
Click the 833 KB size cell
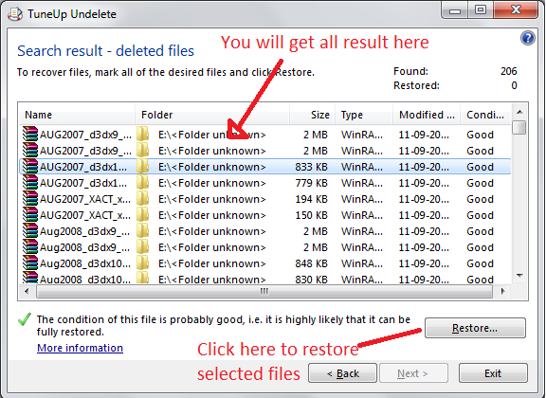pos(311,167)
